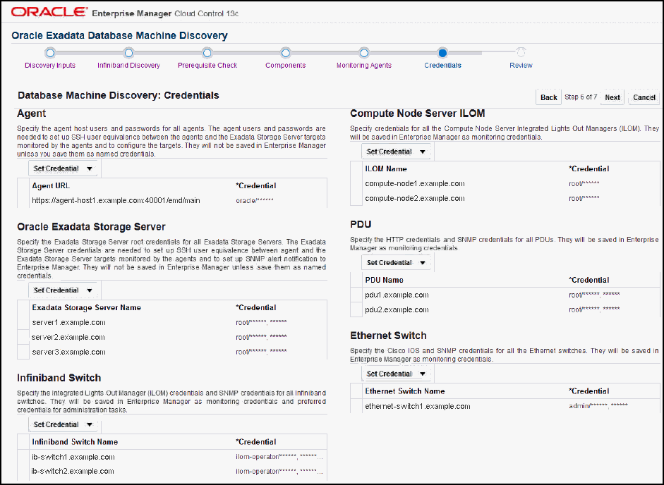Click the active Credentials step circle
This screenshot has height=485, width=664.
[x=442, y=53]
